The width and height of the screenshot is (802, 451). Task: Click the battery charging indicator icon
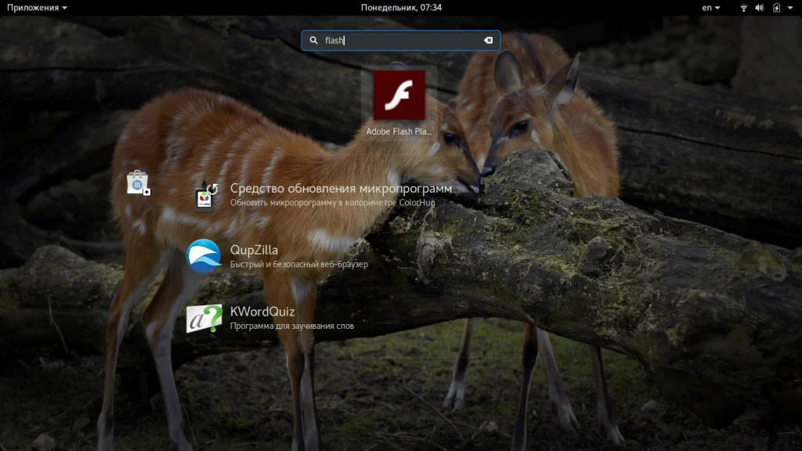point(776,8)
